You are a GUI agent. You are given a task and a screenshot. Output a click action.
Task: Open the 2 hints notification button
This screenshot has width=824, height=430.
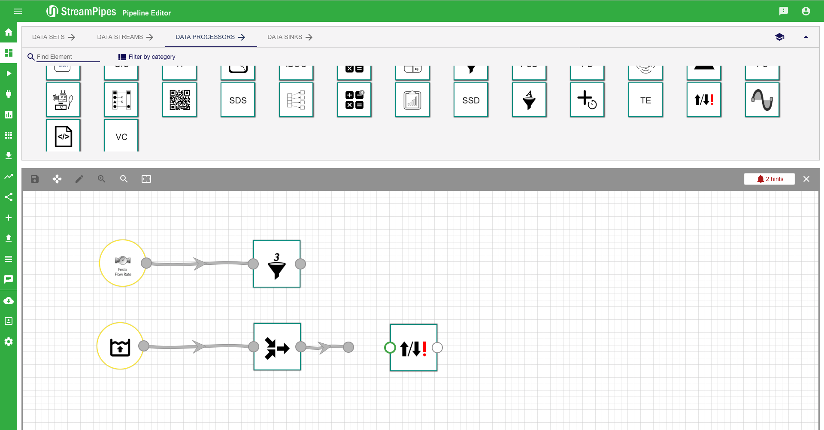pyautogui.click(x=769, y=179)
